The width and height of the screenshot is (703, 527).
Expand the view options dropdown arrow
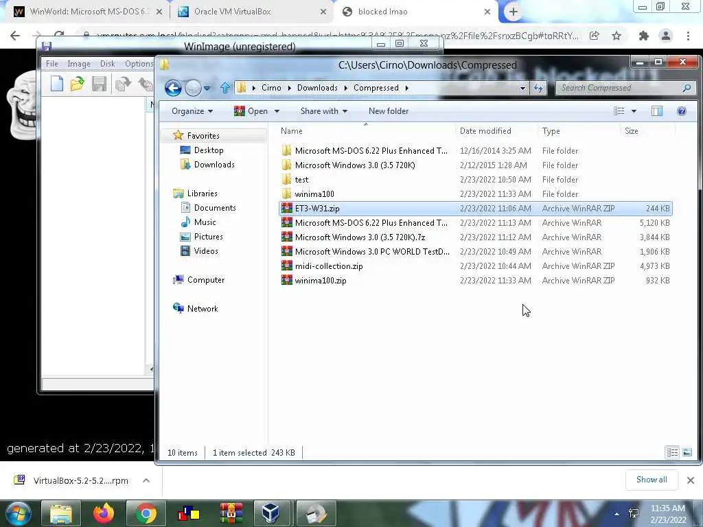pyautogui.click(x=634, y=111)
